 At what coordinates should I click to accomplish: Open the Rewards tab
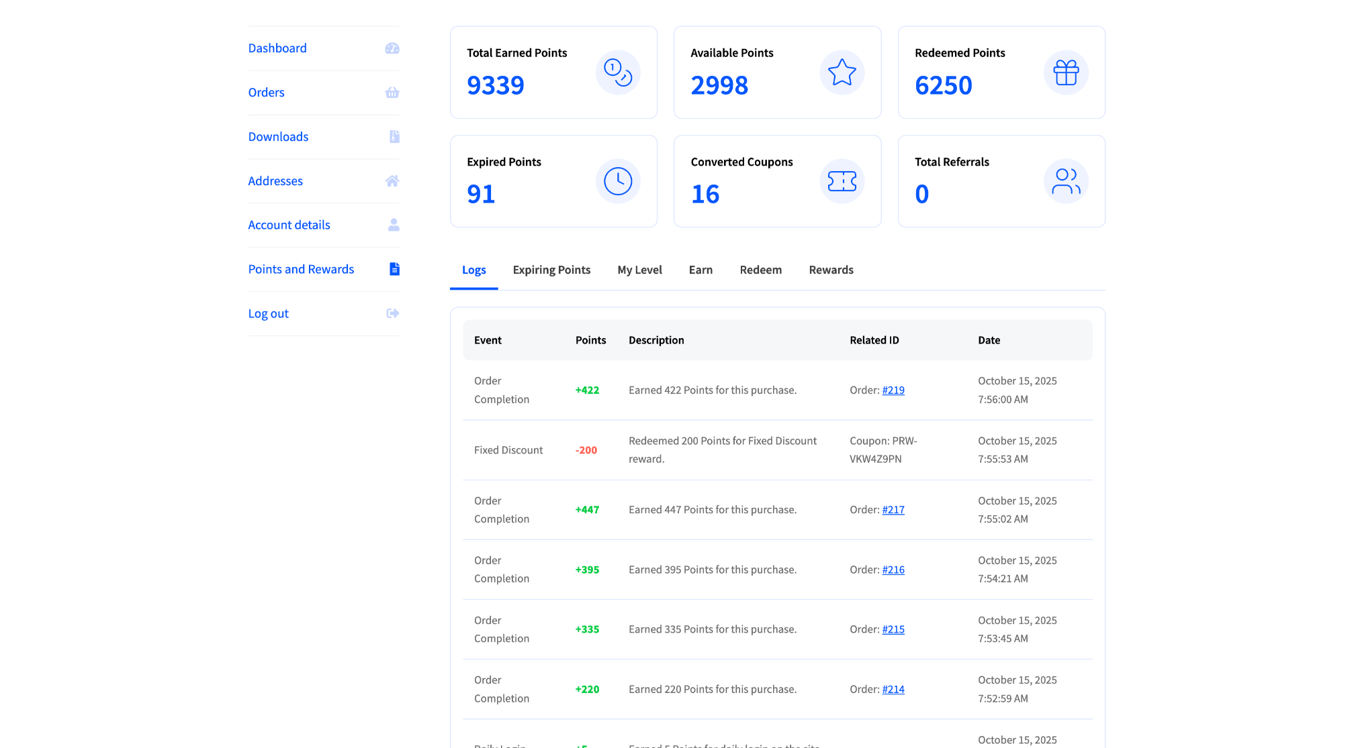831,270
